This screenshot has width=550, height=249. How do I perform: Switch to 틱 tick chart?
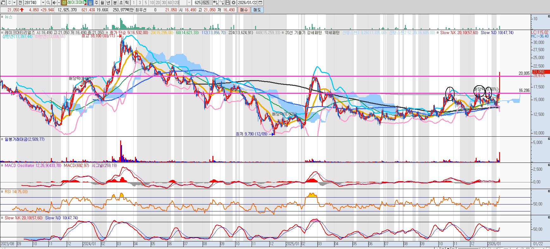pos(127,3)
